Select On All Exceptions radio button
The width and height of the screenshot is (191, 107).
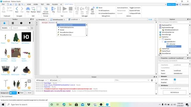click(x=97, y=11)
